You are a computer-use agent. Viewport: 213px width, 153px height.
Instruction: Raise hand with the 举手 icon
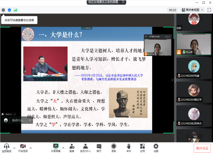coord(129,148)
